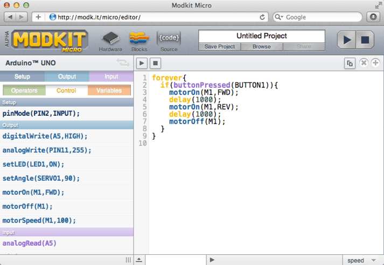This screenshot has width=384, height=265.
Task: Reload the page
Action: pos(262,17)
